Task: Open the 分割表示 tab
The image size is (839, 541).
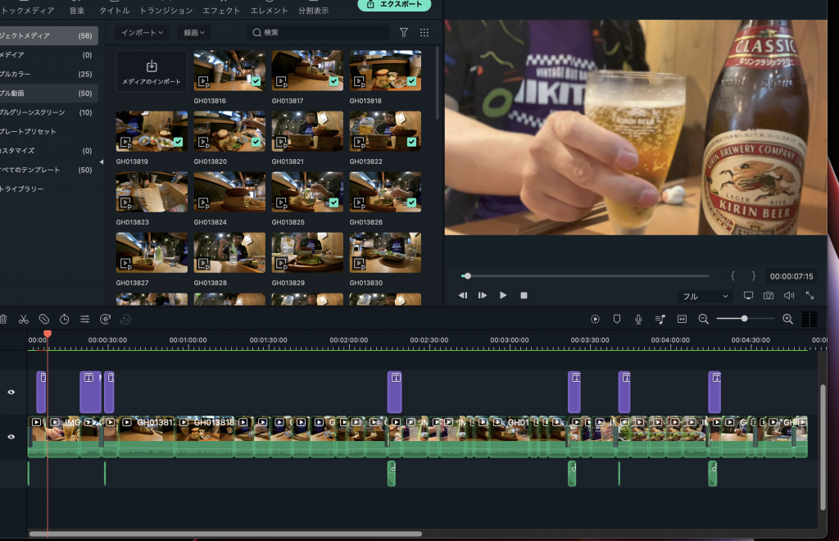Action: click(x=314, y=11)
